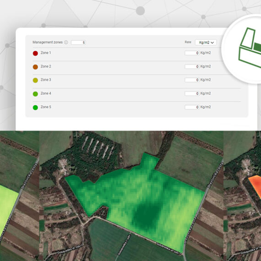Click the Zone 4 light green swatch
This screenshot has width=261, height=261.
[35, 94]
